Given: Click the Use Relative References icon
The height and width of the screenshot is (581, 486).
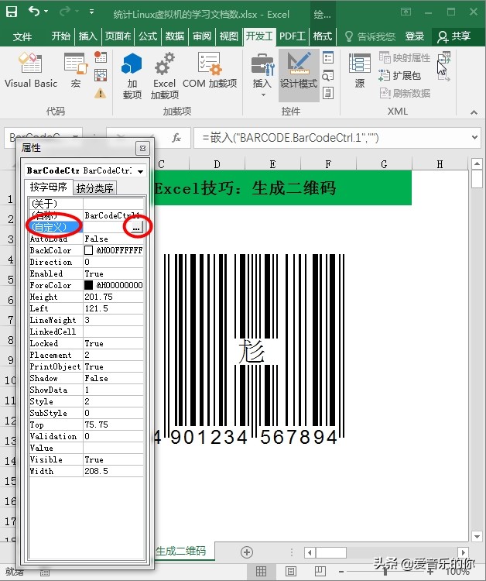Looking at the screenshot, I should [x=101, y=75].
